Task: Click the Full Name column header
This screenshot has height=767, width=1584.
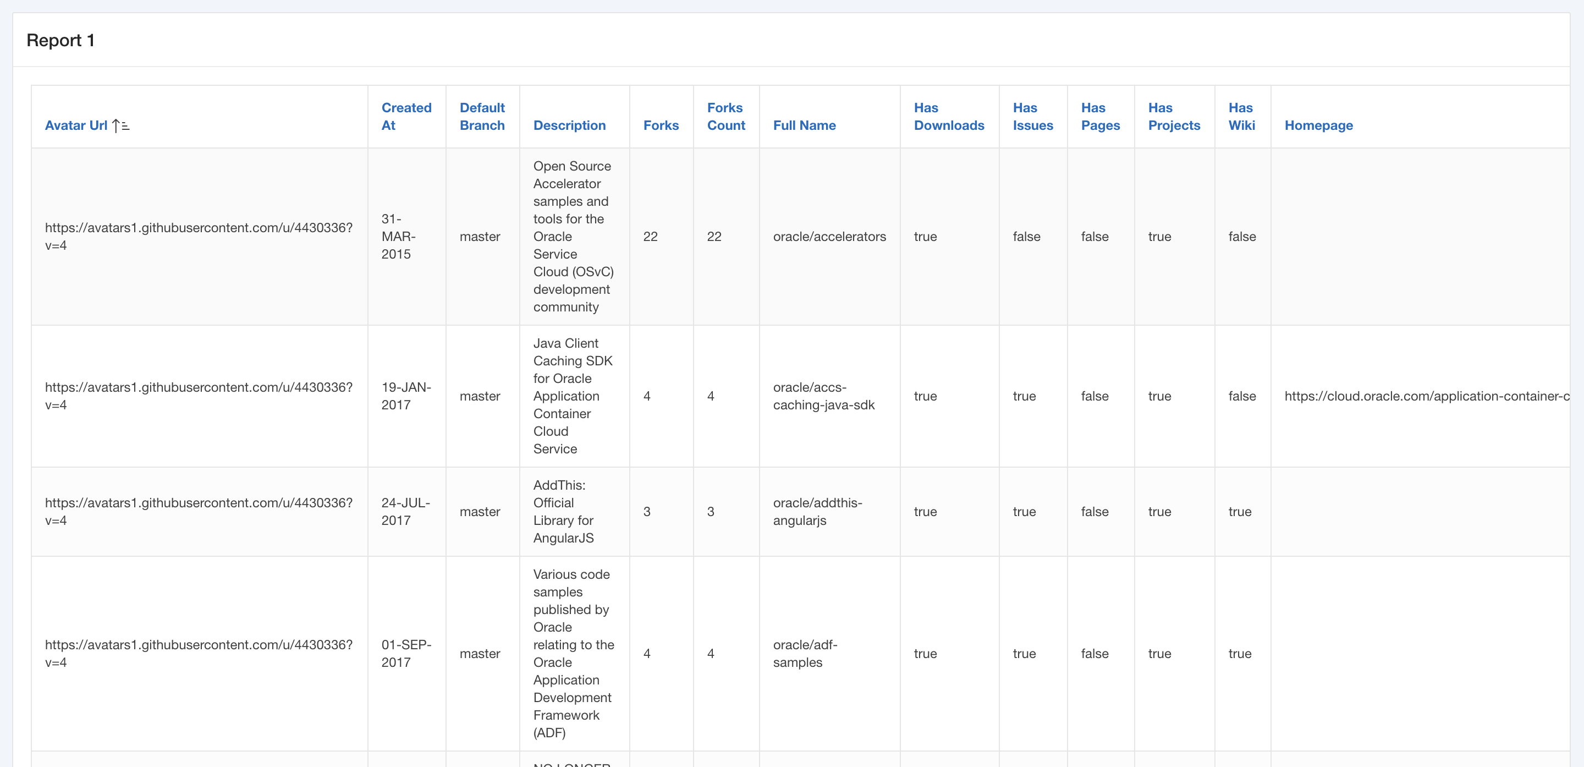Action: pos(804,125)
